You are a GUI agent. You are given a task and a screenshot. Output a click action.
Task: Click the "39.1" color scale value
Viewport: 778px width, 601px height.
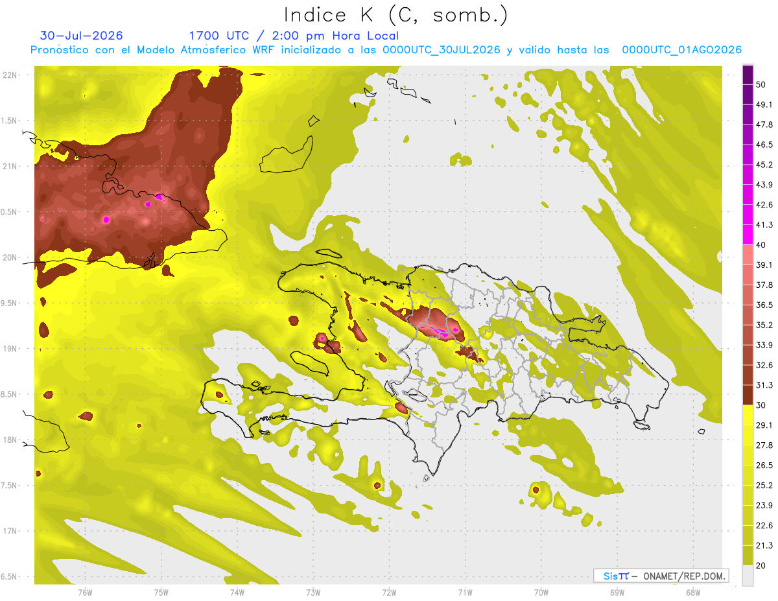click(764, 265)
